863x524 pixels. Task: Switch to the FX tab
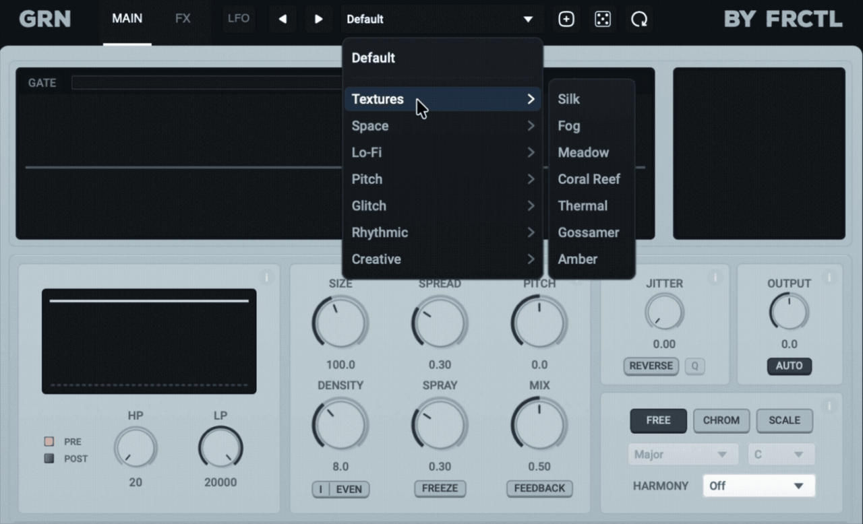point(183,19)
